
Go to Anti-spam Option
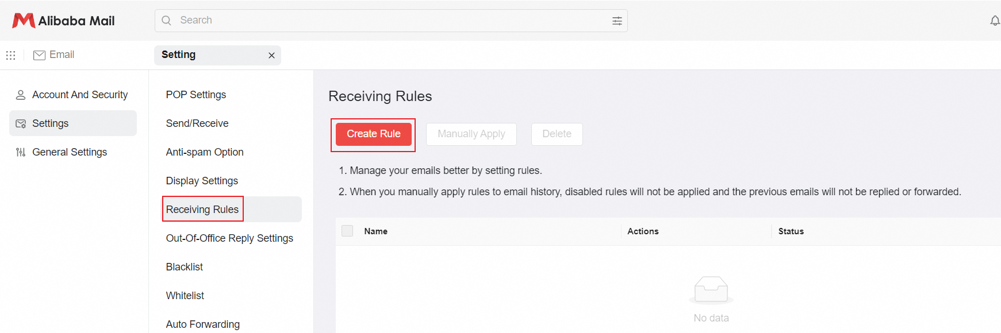pyautogui.click(x=205, y=152)
